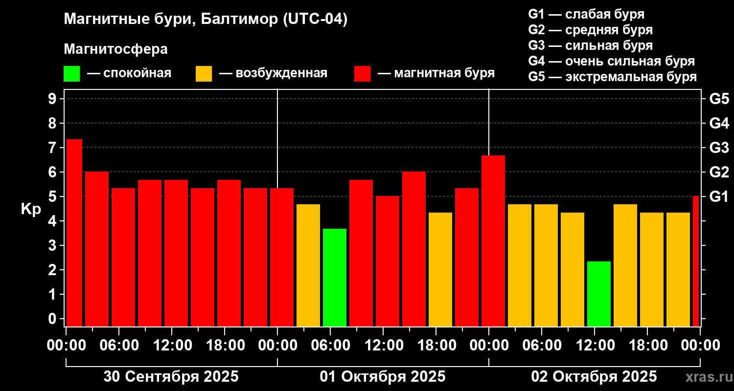
Task: Select the chart title 'Магнитные бури, Балтимор (UTC-04)'
Action: [x=206, y=20]
